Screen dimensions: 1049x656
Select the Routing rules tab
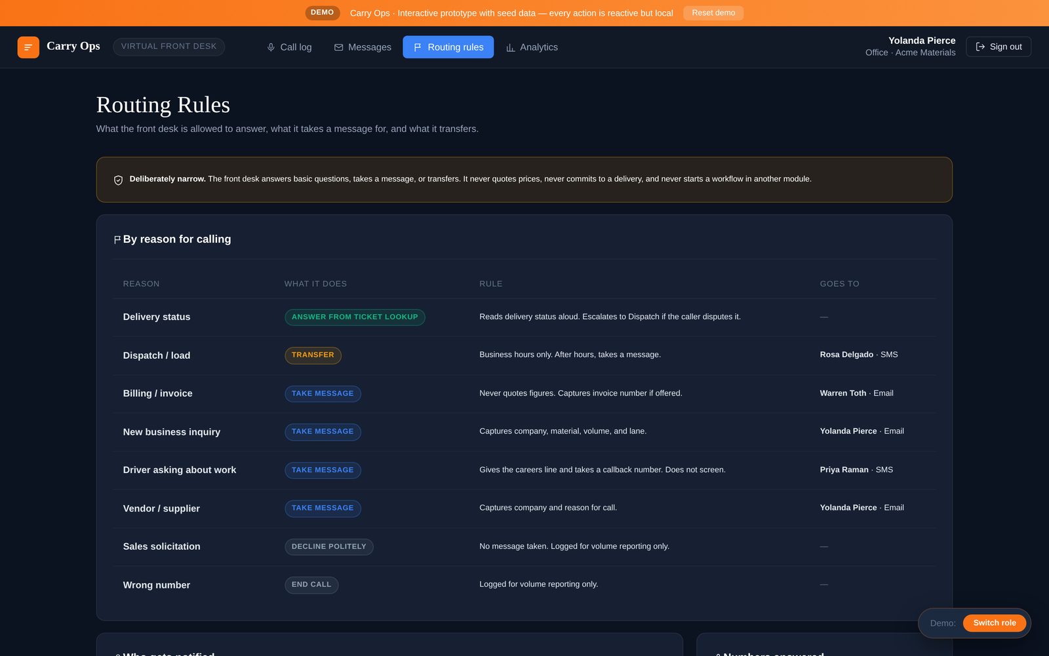(x=448, y=47)
